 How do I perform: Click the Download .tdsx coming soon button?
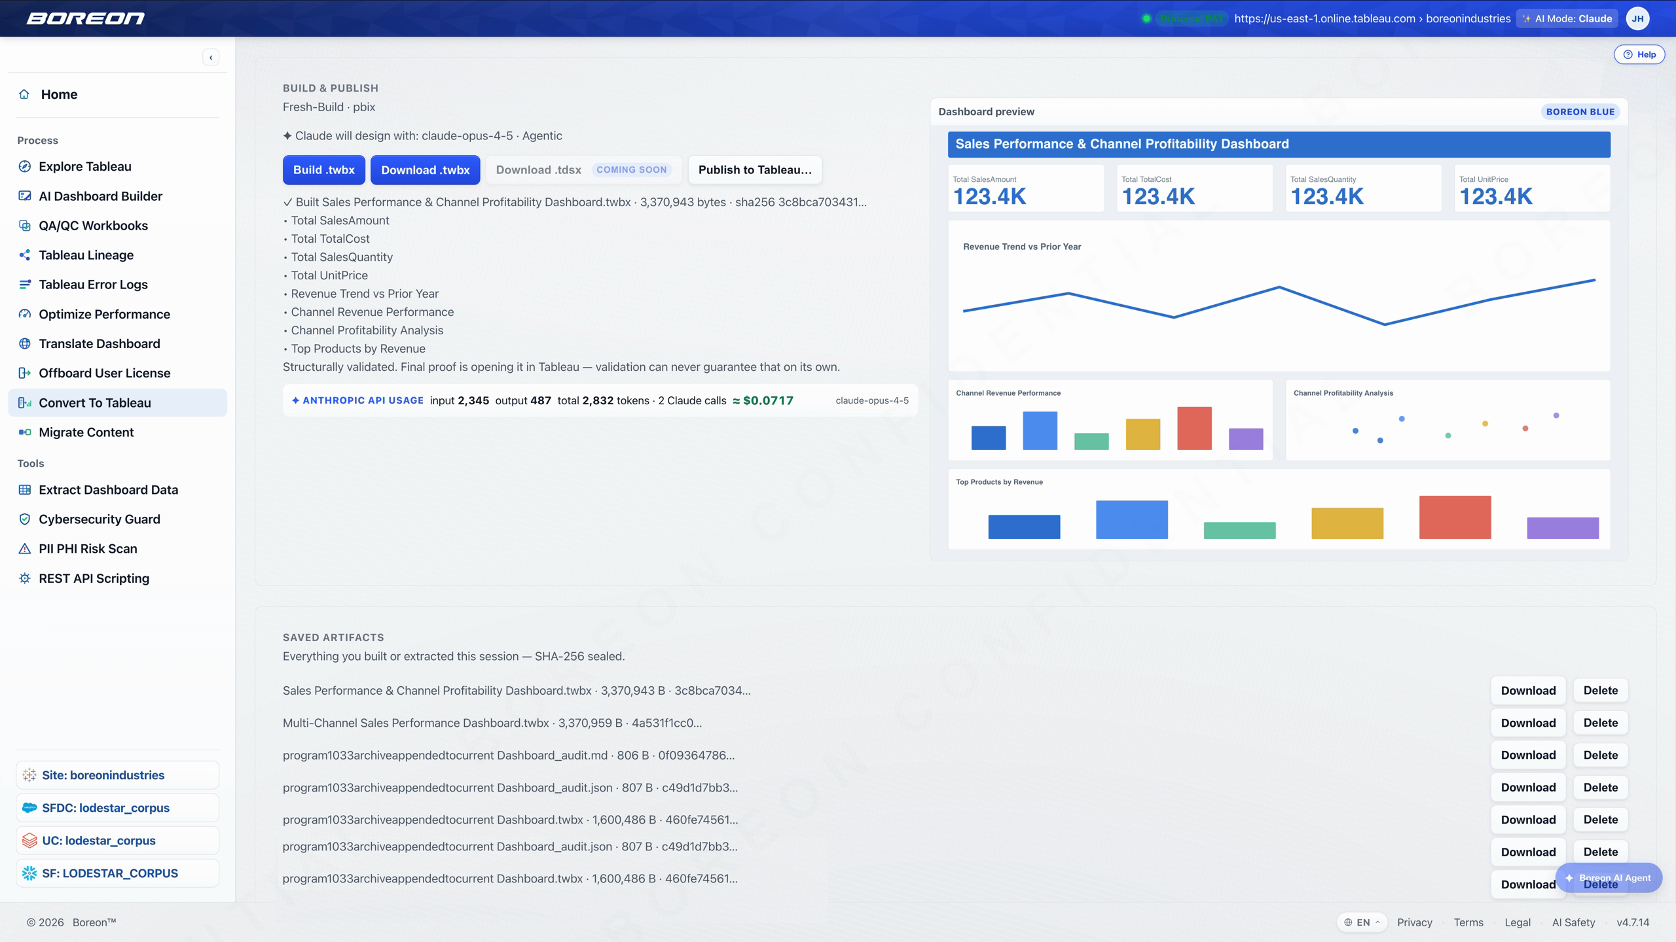(583, 170)
